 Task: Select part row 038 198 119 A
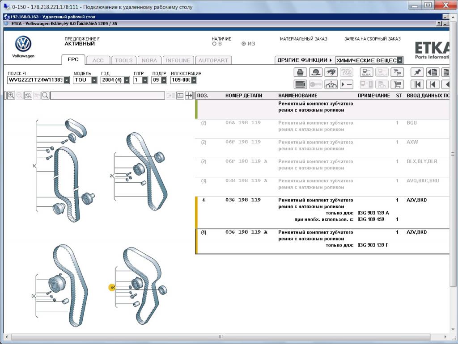coord(322,187)
